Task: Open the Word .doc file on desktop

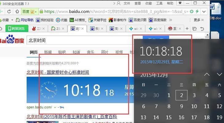Action: pos(216,11)
